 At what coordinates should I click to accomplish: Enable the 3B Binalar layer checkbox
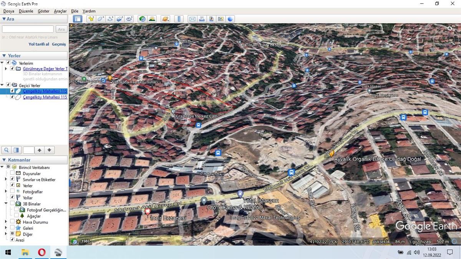13,204
